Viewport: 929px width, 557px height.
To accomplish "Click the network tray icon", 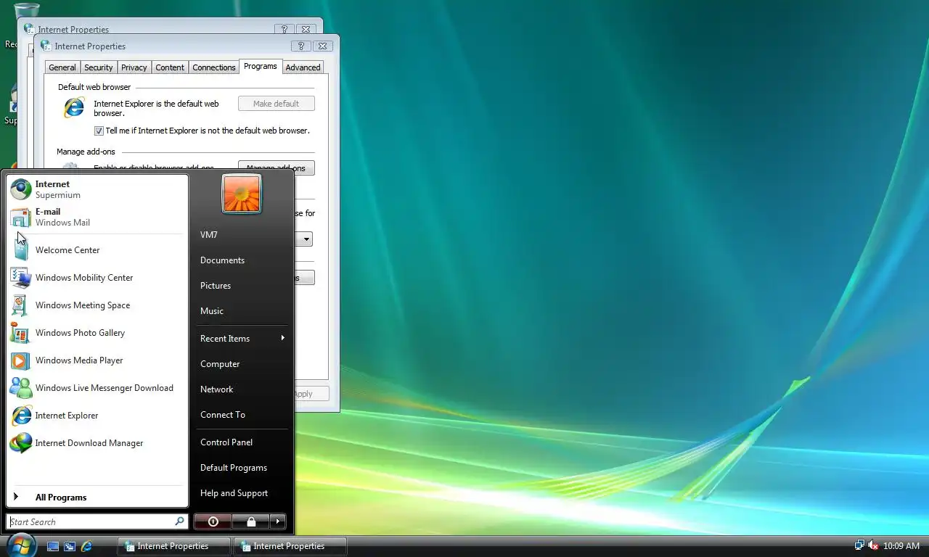I will [859, 545].
